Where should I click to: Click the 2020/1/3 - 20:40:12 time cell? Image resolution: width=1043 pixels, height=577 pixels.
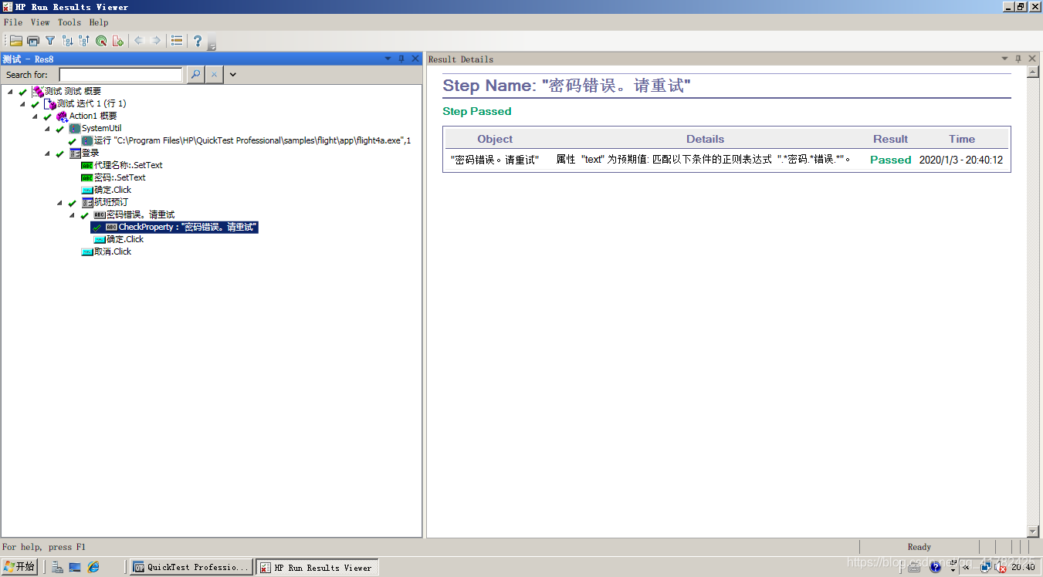pos(961,160)
